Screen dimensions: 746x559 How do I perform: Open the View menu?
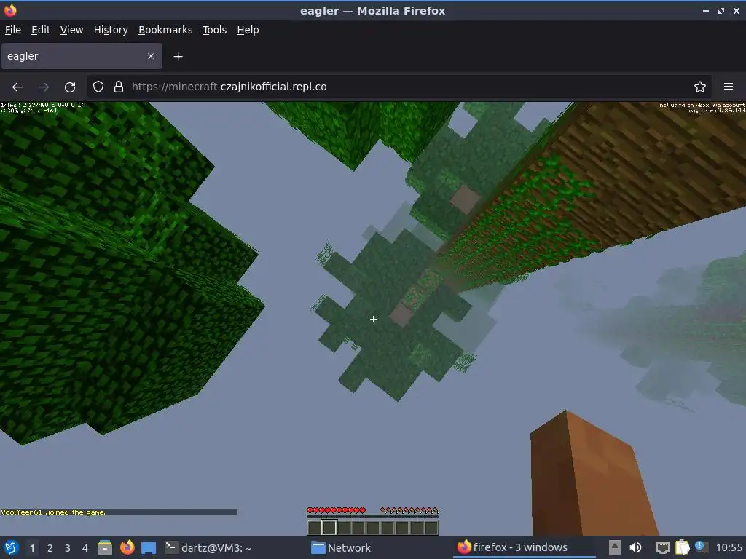[x=71, y=30]
